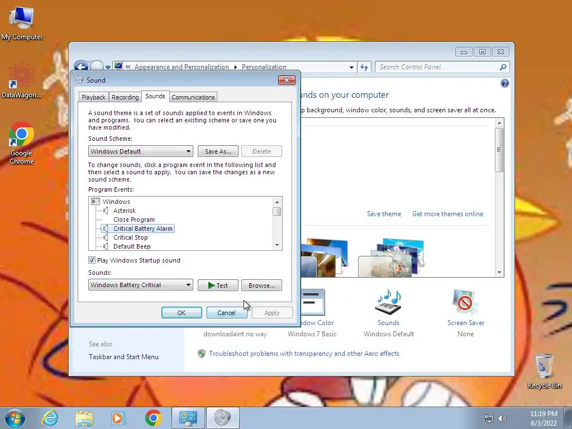
Task: Toggle Play Windows Startup sound checkbox
Action: click(x=92, y=260)
